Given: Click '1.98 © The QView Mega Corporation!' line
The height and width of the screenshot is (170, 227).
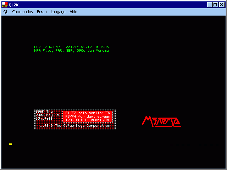Looking at the screenshot, I should (x=76, y=126).
